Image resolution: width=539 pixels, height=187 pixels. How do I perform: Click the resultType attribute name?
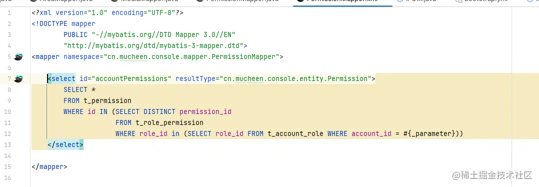pos(195,78)
